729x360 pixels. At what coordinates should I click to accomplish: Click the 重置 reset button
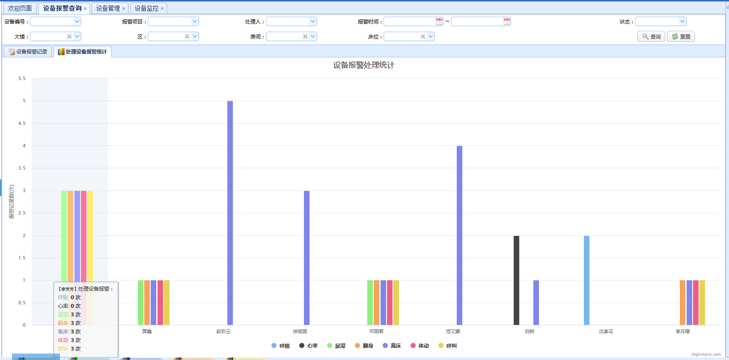pyautogui.click(x=681, y=37)
